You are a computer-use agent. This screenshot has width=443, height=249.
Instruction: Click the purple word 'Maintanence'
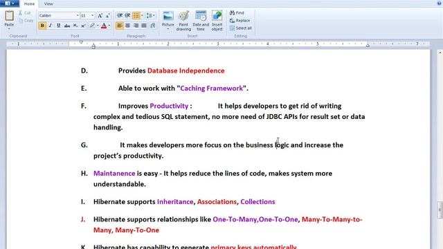[114, 174]
